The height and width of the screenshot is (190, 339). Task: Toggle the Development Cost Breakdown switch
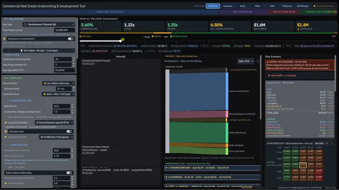coord(70,39)
